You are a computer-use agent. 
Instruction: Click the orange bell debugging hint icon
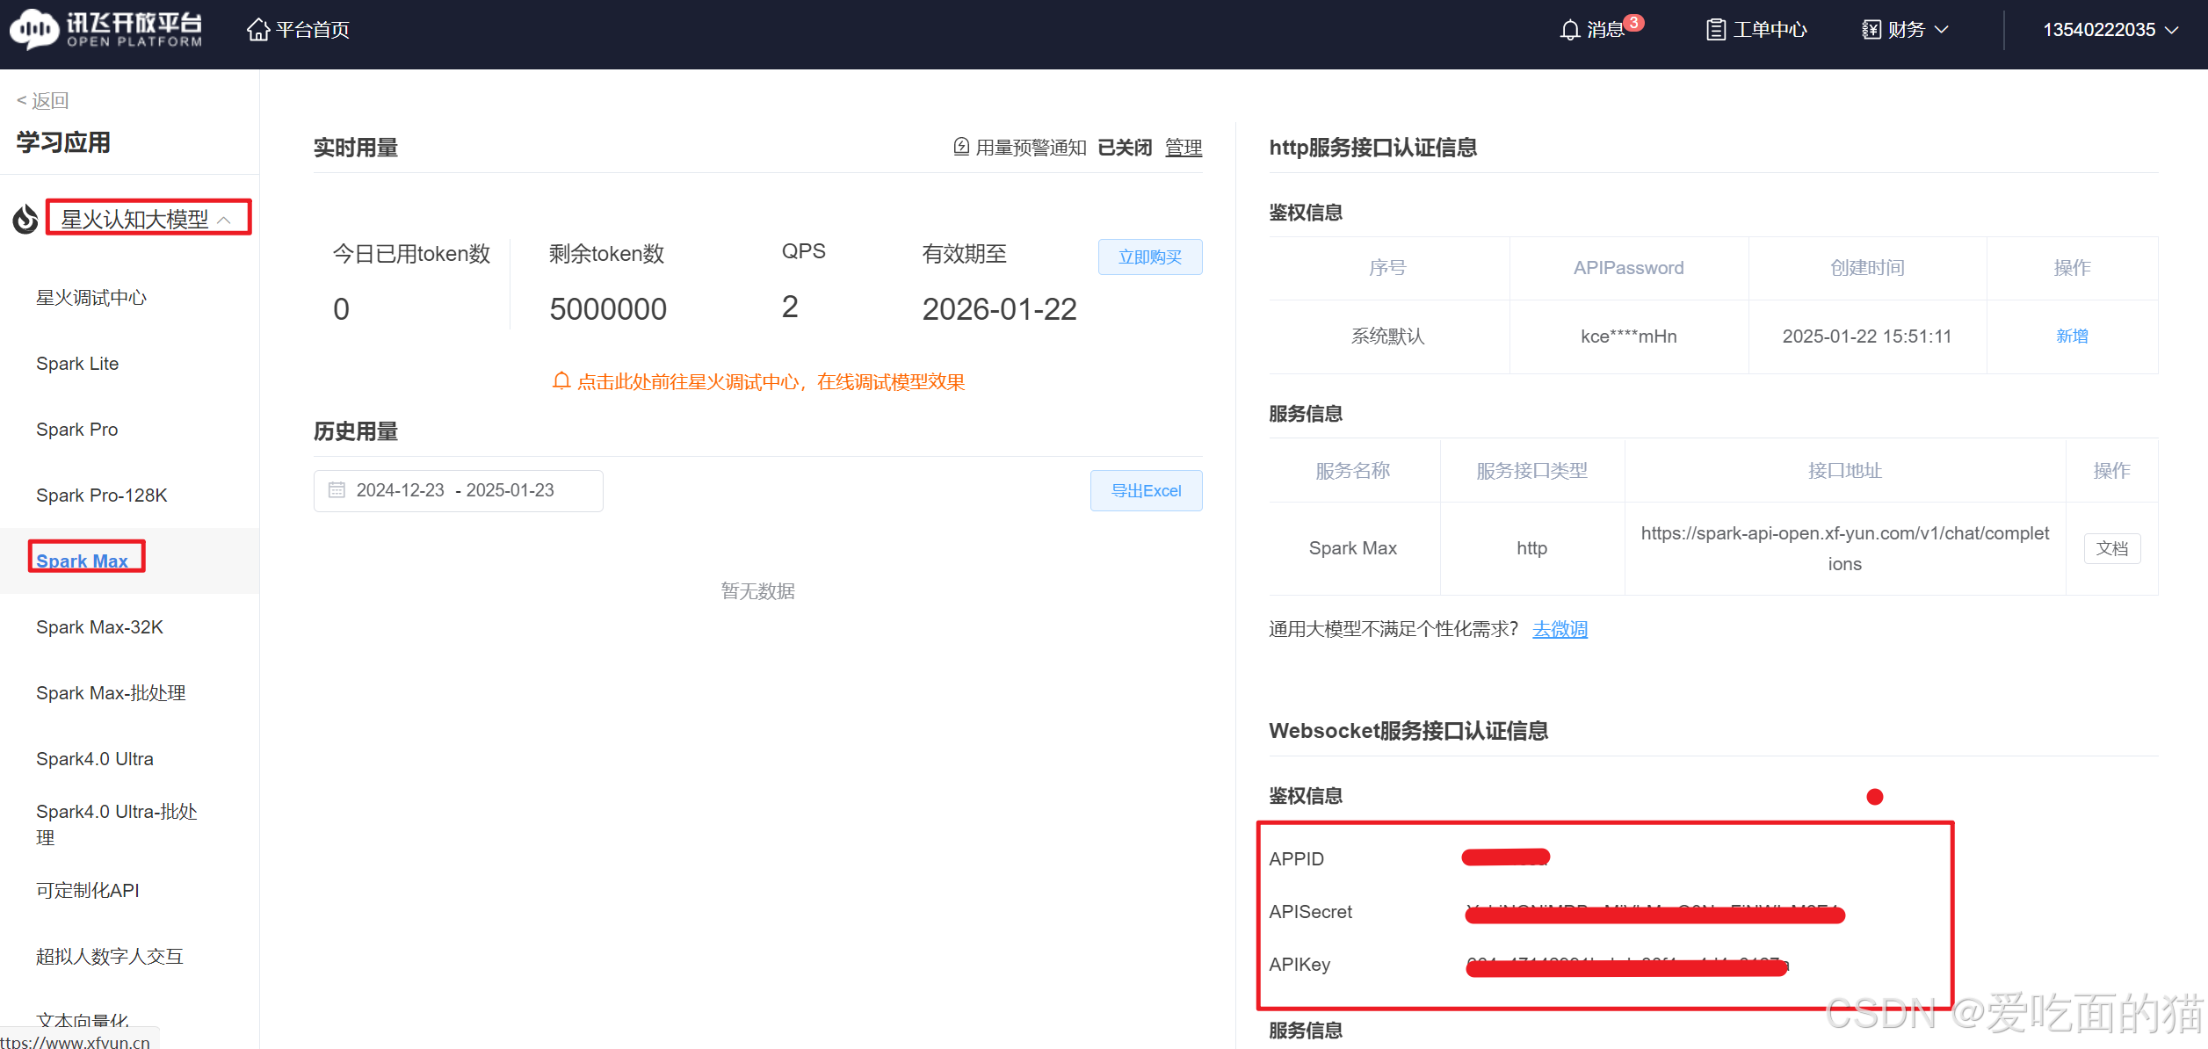(x=561, y=381)
